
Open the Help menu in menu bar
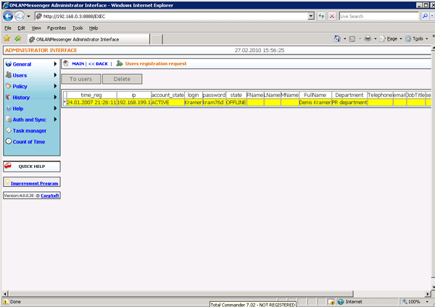(x=94, y=28)
